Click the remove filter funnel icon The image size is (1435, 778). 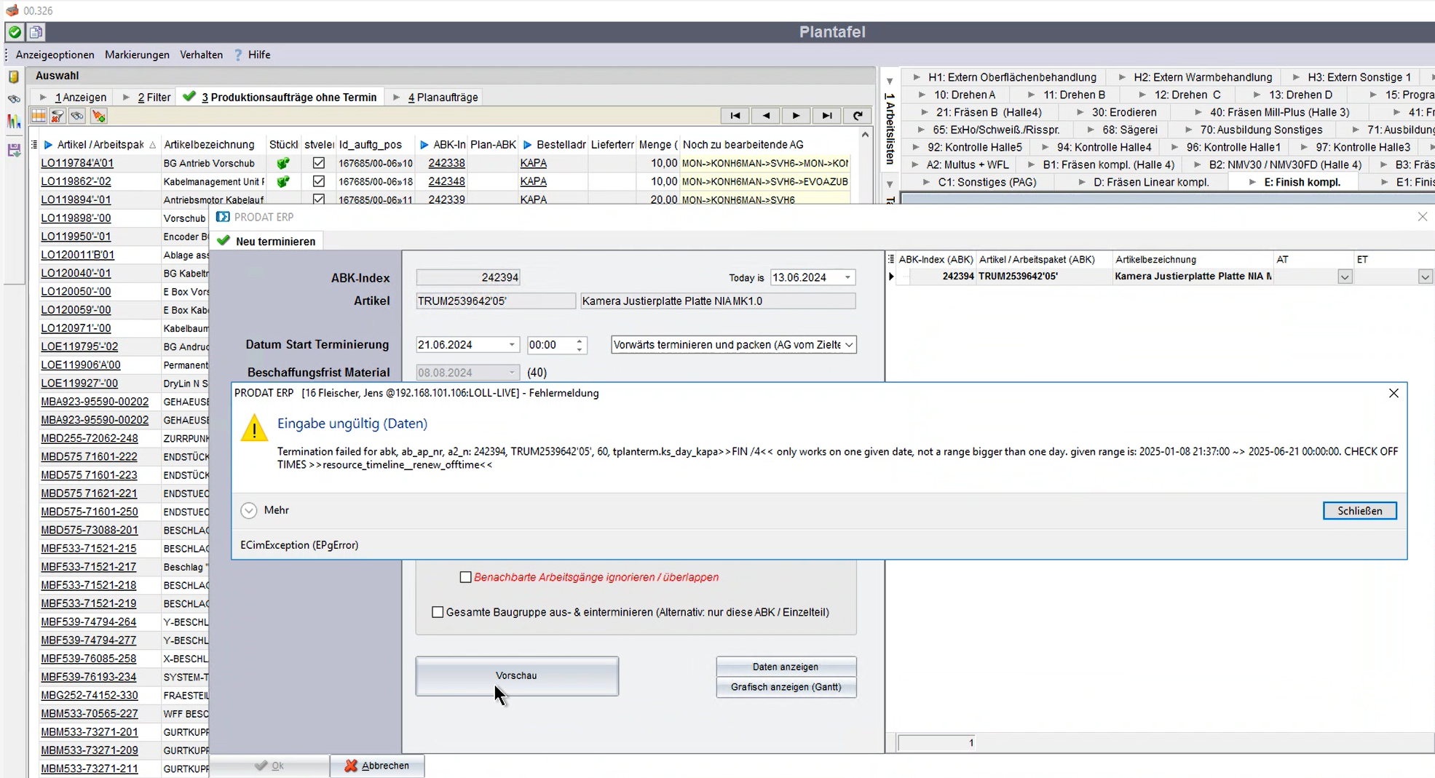(58, 116)
